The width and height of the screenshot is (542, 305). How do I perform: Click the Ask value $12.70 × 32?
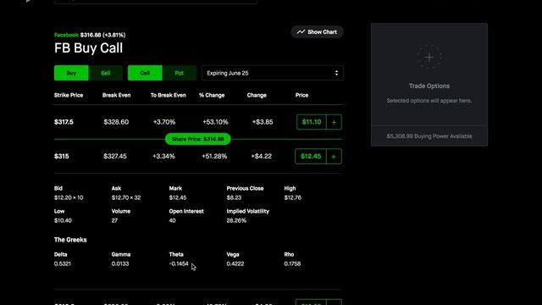(x=126, y=197)
